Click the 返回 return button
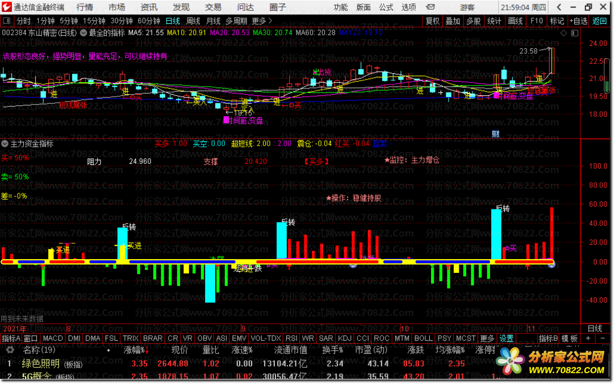The width and height of the screenshot is (615, 384). pyautogui.click(x=600, y=21)
